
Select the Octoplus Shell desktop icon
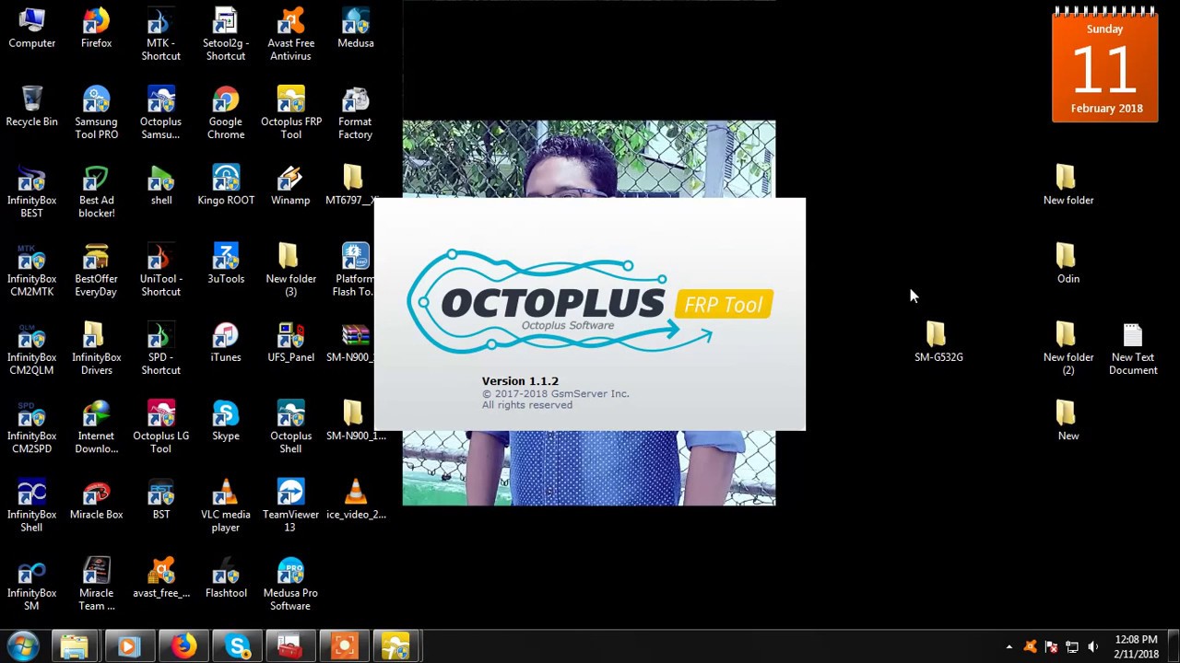(290, 427)
